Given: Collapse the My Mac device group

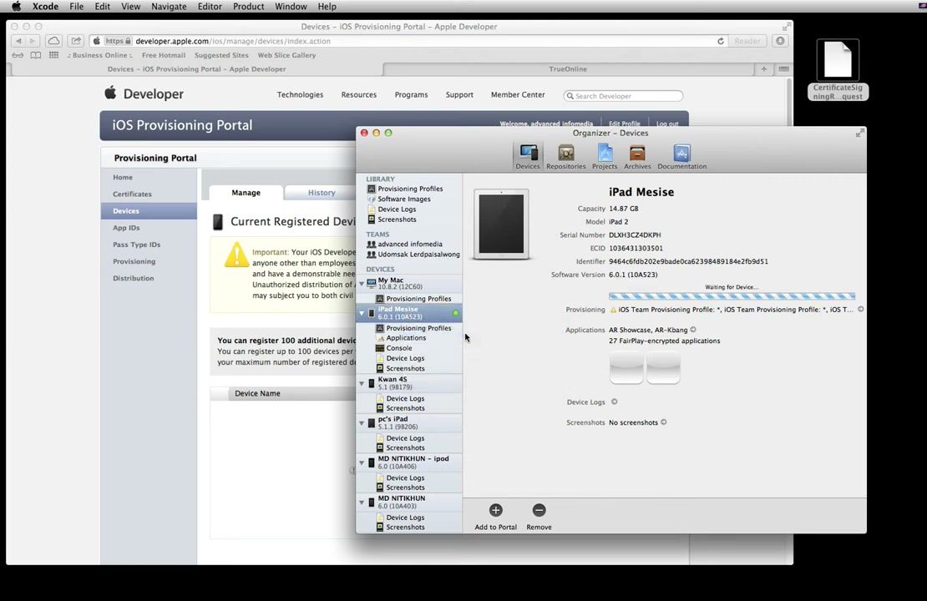Looking at the screenshot, I should [362, 284].
